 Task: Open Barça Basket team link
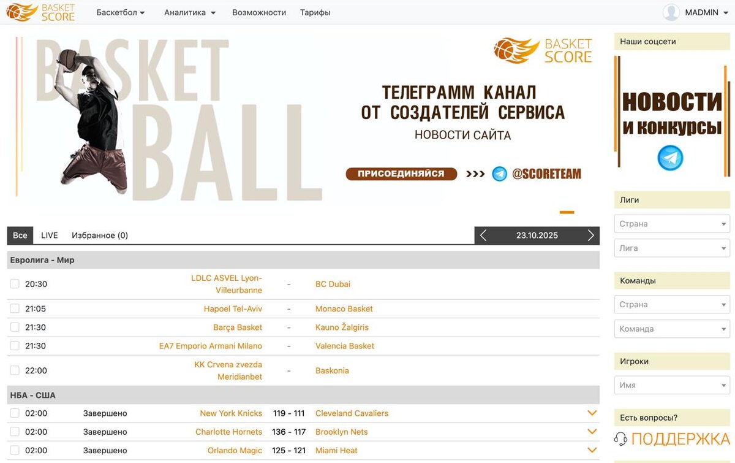(x=238, y=327)
